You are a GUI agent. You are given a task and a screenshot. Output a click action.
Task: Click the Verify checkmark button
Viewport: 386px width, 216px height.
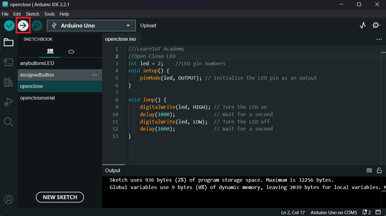click(10, 26)
